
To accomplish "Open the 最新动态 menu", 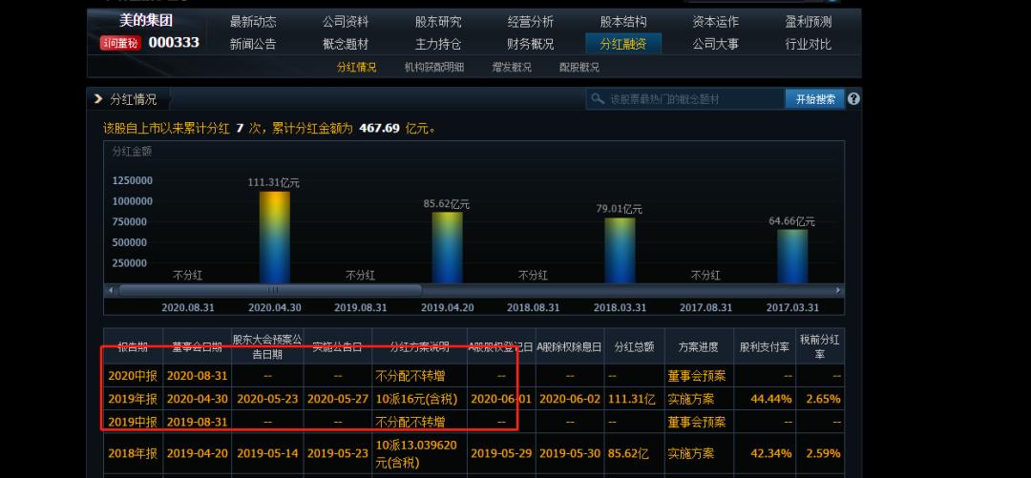I will (x=253, y=22).
